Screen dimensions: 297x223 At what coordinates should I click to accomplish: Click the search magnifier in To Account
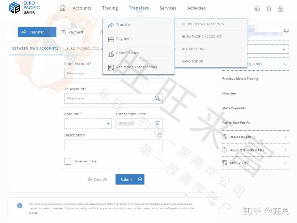157,98
